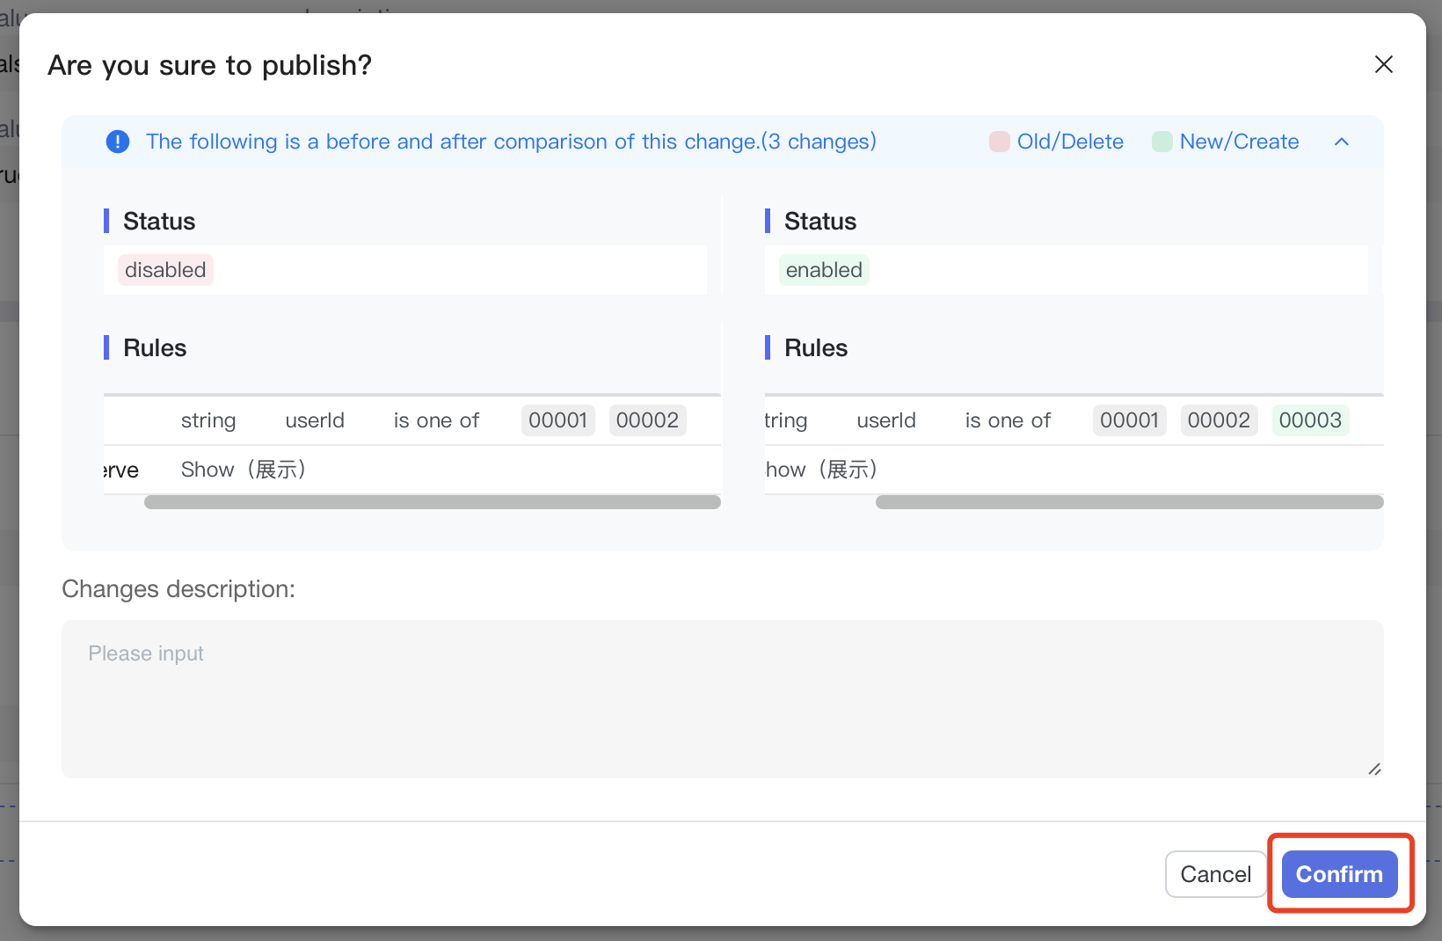Click the red 'disabled' status tag
Viewport: 1442px width, 941px height.
click(x=165, y=270)
